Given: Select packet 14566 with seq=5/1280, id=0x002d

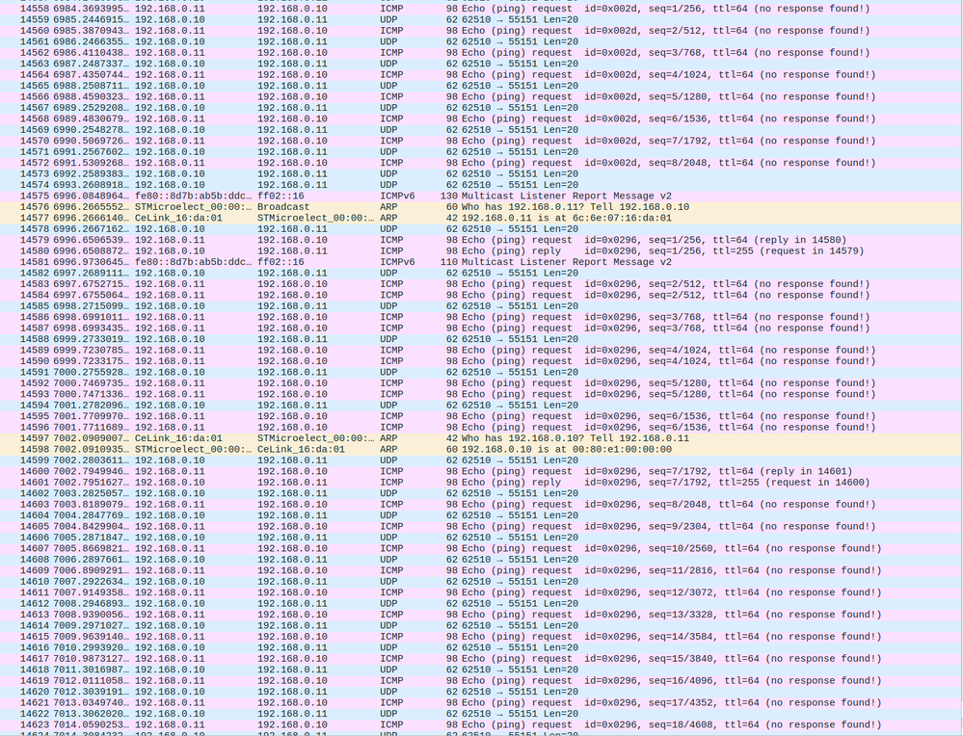Looking at the screenshot, I should pos(481,97).
